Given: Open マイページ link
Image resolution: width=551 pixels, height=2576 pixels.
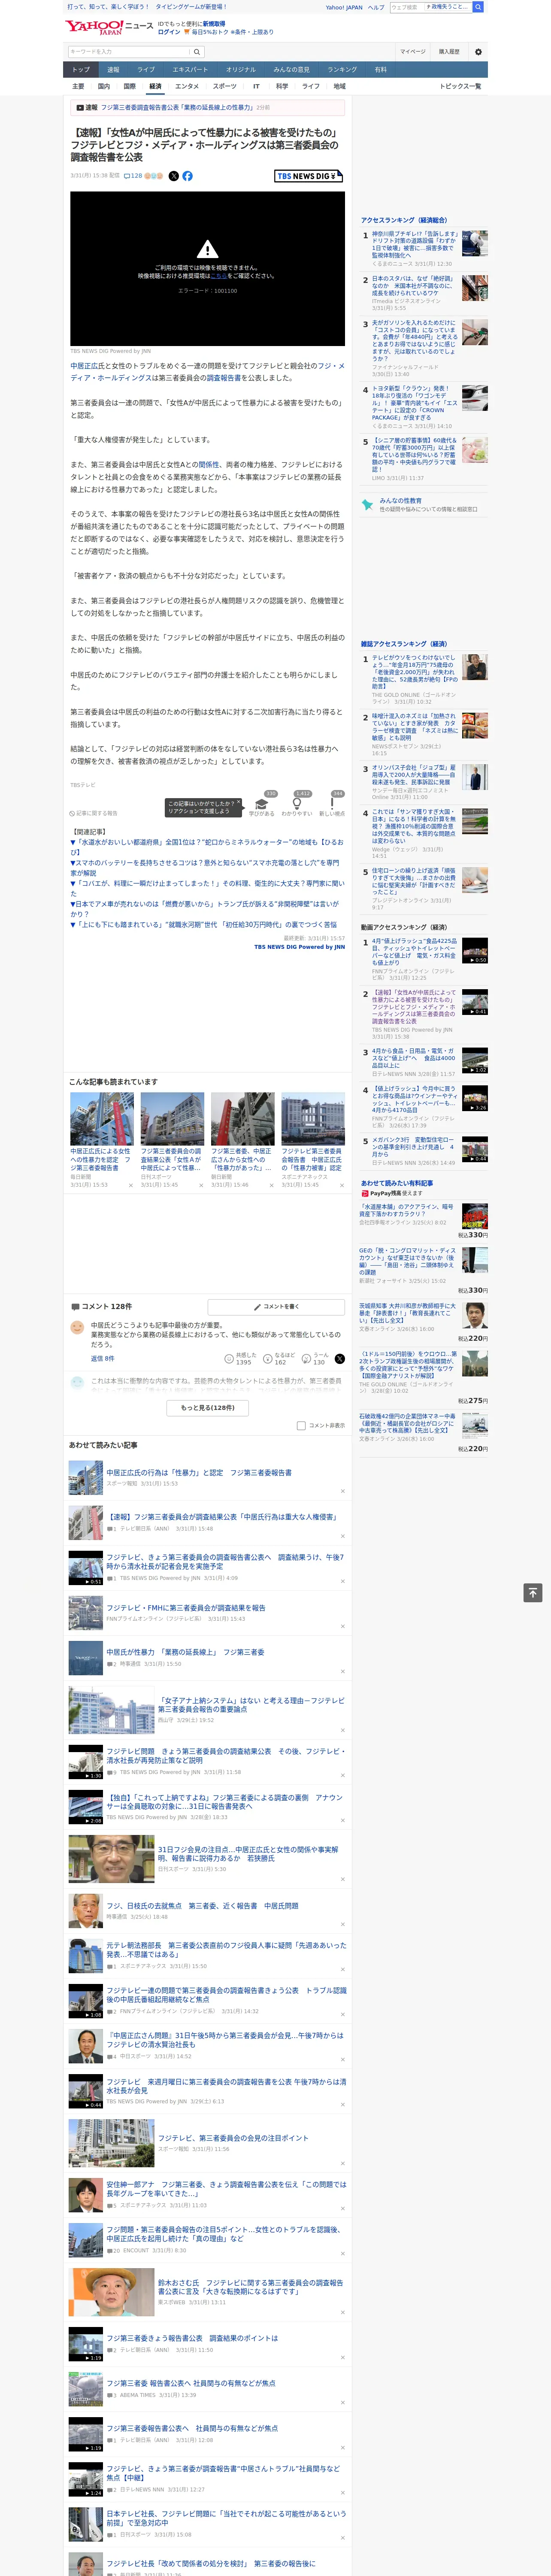Looking at the screenshot, I should [x=413, y=52].
